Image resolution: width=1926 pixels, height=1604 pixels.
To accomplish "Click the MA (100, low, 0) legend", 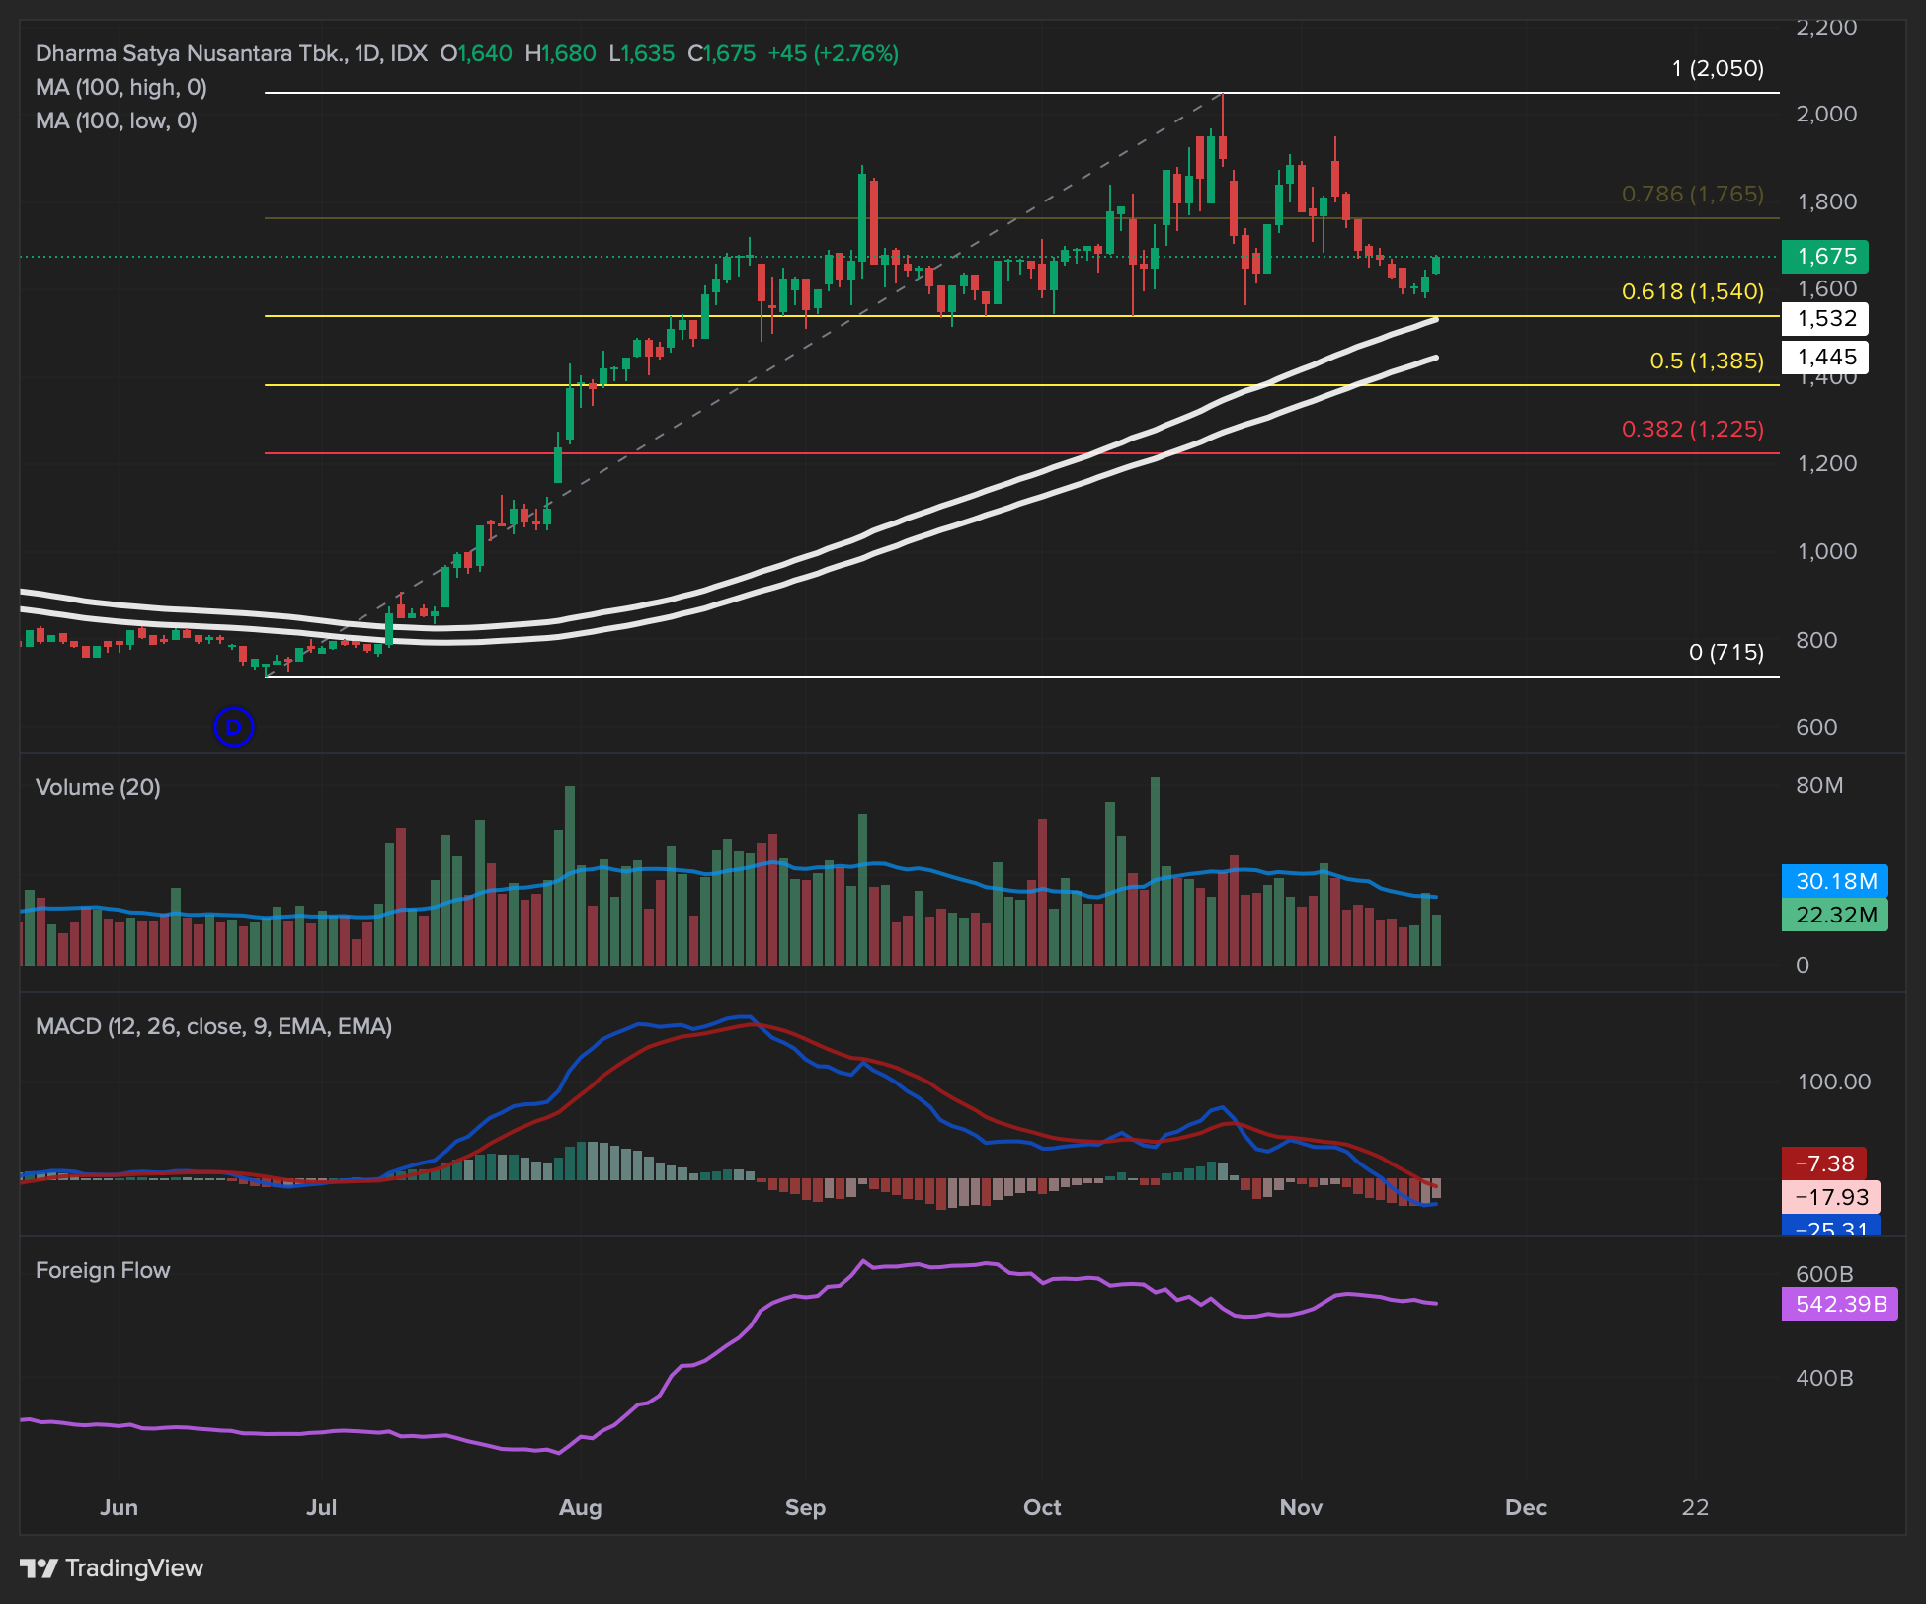I will click(117, 120).
